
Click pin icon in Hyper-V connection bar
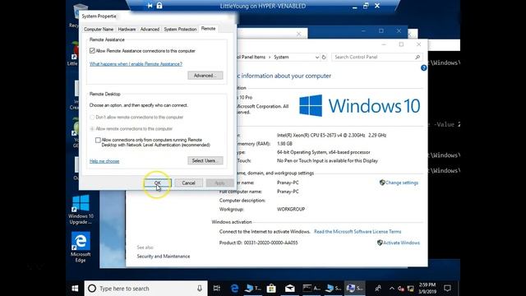[150, 6]
